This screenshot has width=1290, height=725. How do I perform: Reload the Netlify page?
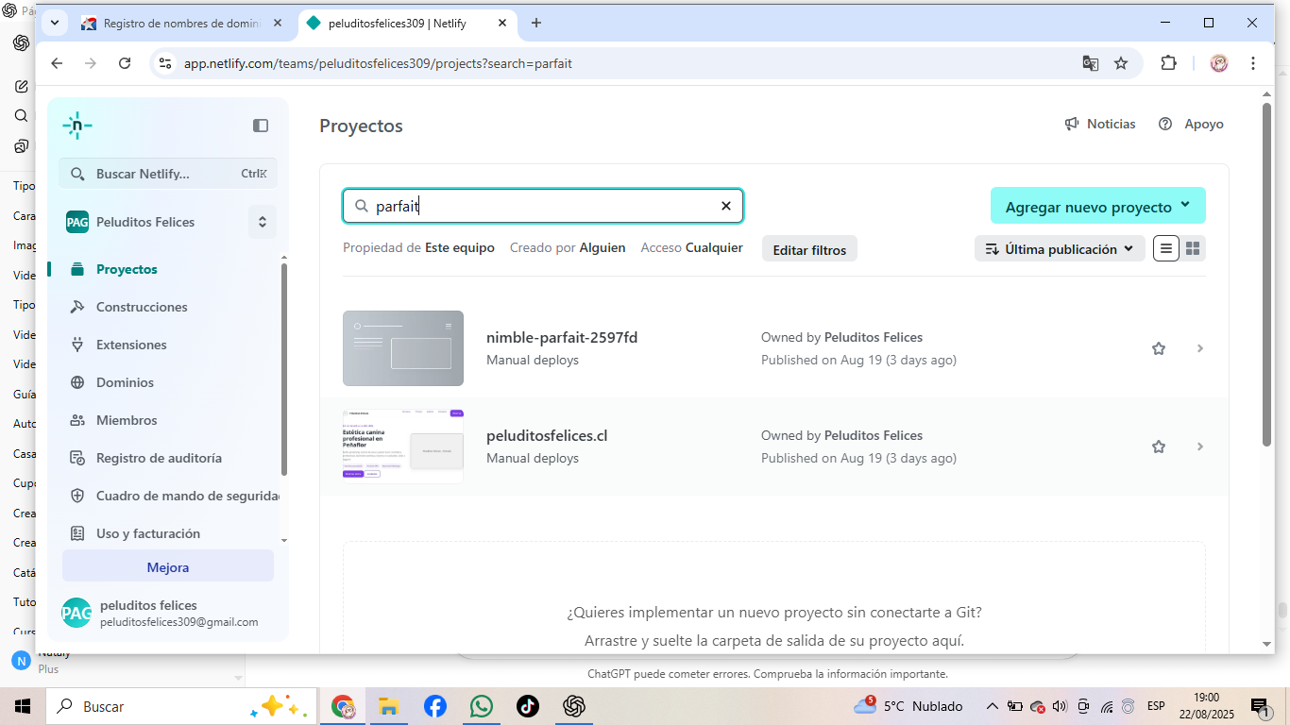click(125, 63)
